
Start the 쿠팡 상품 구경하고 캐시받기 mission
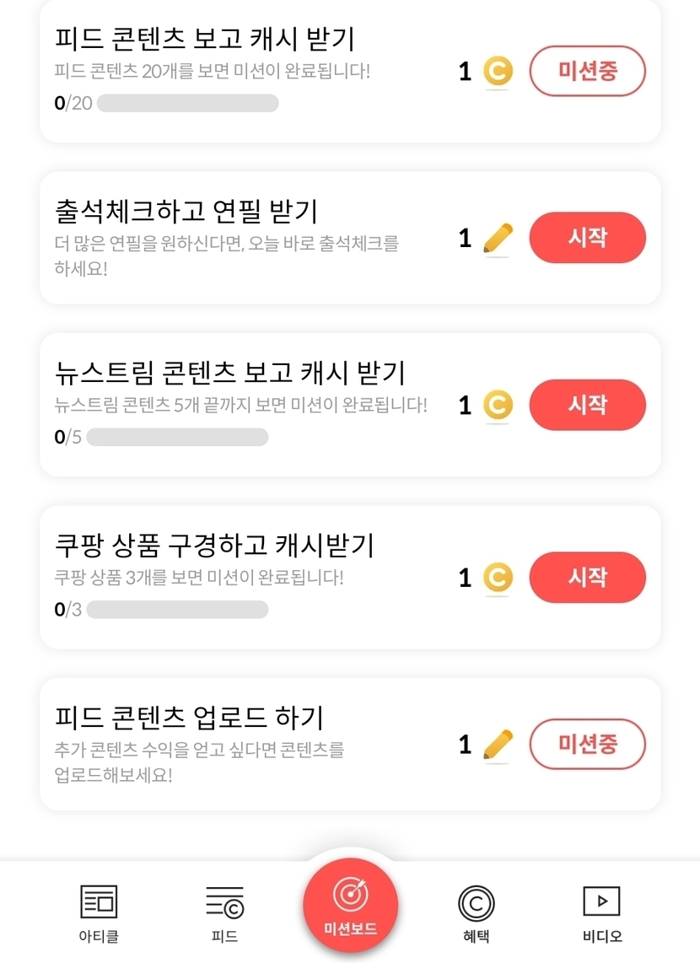point(587,578)
